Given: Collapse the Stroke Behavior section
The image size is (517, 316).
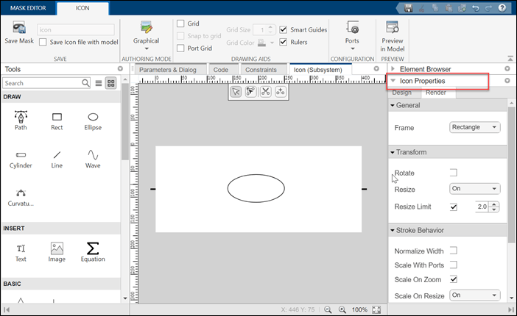Looking at the screenshot, I should tap(393, 231).
